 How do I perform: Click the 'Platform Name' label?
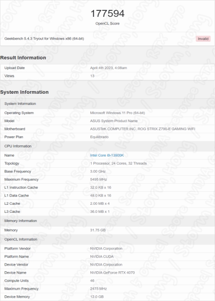click(16, 257)
